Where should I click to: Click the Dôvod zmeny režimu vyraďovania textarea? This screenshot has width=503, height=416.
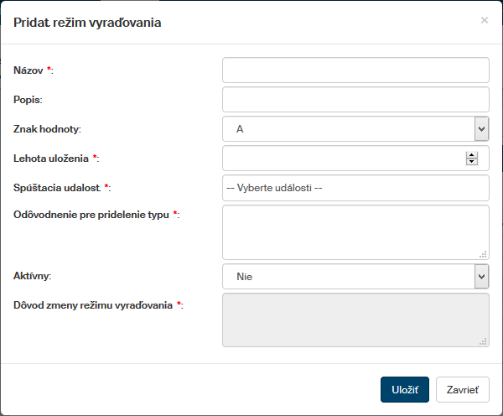[x=355, y=320]
